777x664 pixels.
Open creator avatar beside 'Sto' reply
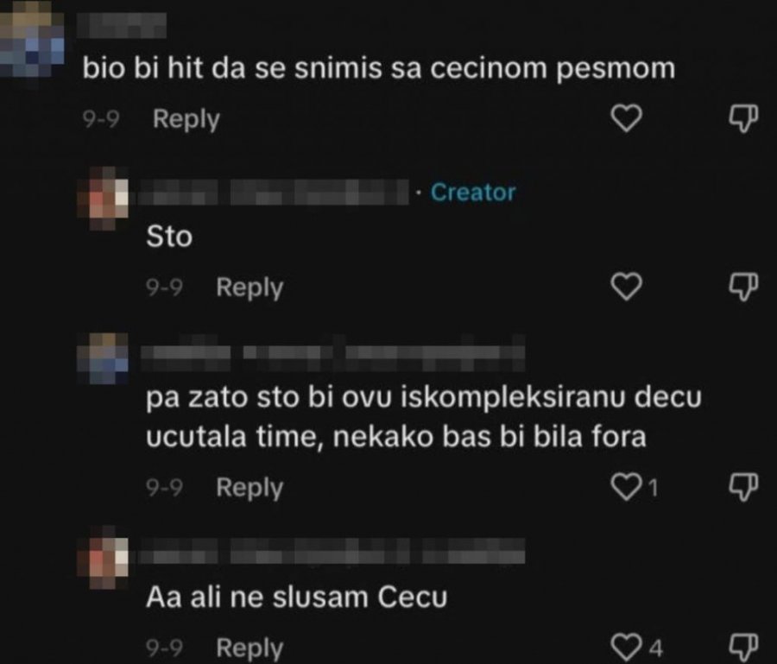click(103, 199)
